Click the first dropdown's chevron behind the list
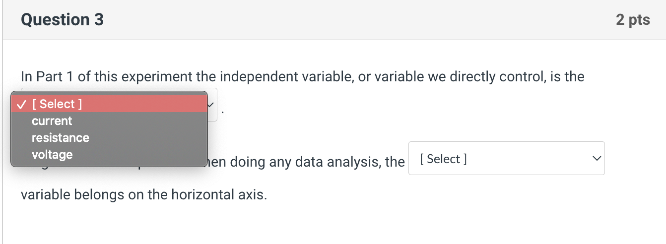This screenshot has height=244, width=666. click(x=211, y=105)
